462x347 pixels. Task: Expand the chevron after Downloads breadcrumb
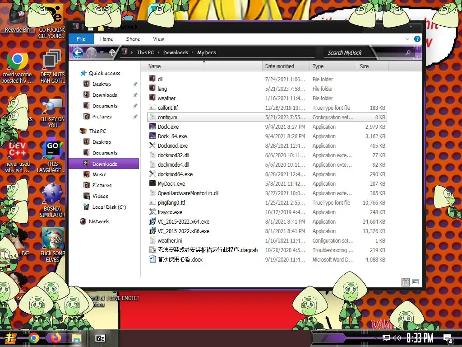coord(192,52)
